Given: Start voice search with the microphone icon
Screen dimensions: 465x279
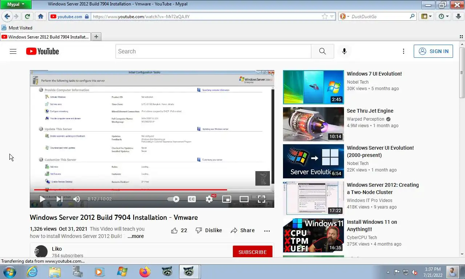Looking at the screenshot, I should pos(344,51).
